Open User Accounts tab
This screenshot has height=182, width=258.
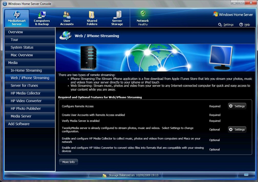pyautogui.click(x=67, y=18)
